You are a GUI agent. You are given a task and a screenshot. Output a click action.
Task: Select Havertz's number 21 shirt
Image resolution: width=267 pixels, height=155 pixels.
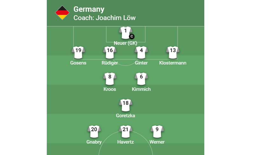[x=125, y=131]
